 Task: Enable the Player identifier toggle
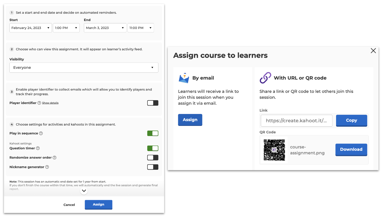pyautogui.click(x=153, y=103)
